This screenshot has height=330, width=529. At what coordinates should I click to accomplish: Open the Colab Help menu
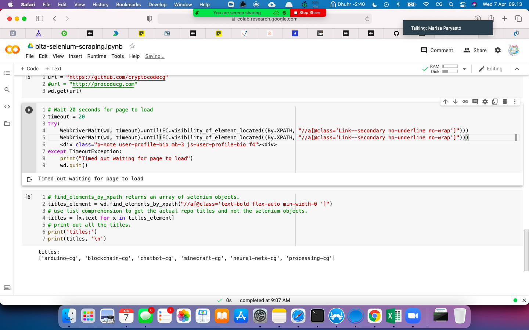pyautogui.click(x=134, y=56)
